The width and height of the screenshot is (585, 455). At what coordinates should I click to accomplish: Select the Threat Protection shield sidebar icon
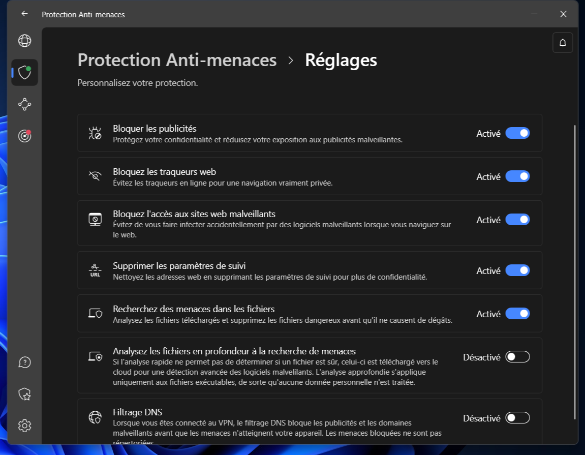(24, 72)
